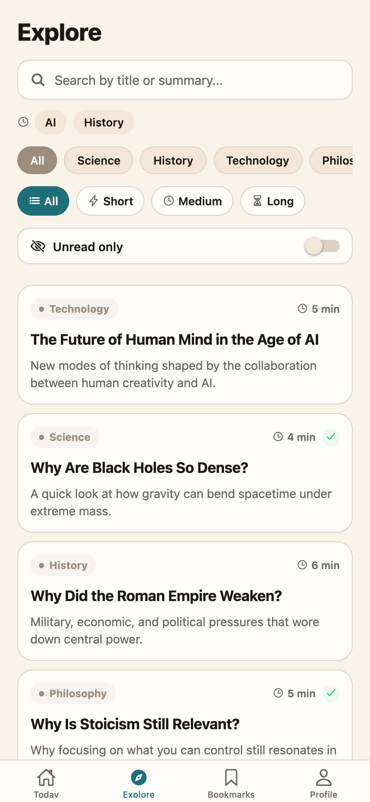Tap the recent search chip AI

click(50, 122)
